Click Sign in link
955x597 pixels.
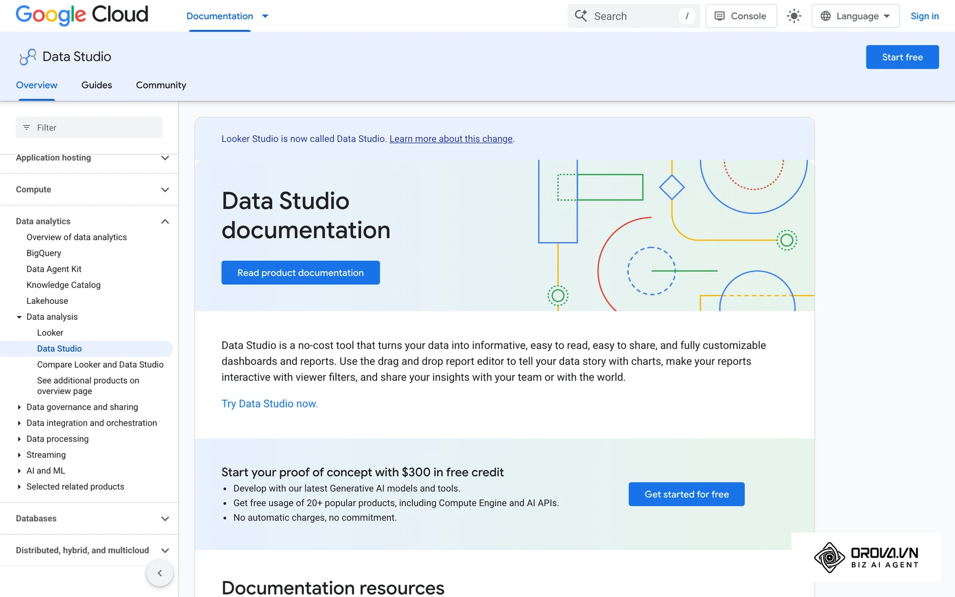[x=925, y=16]
